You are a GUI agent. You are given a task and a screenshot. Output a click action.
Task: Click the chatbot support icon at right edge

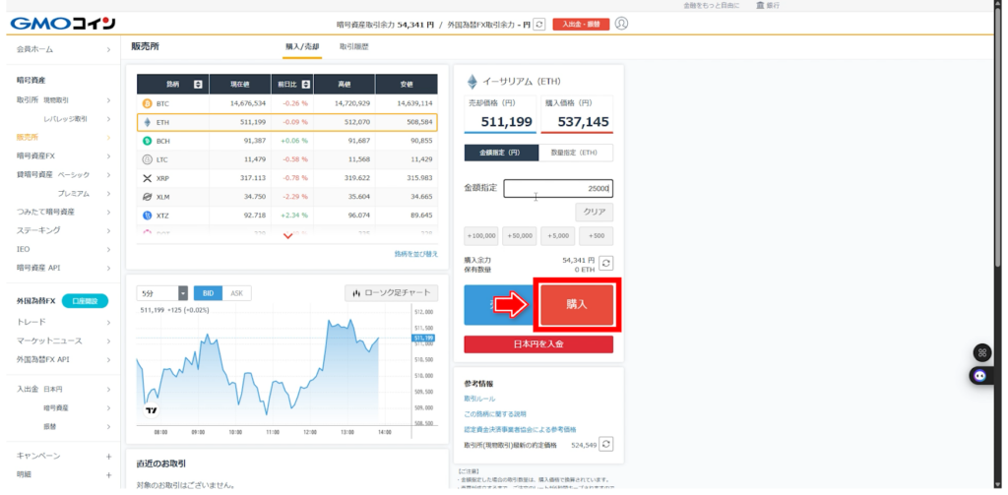click(x=980, y=375)
